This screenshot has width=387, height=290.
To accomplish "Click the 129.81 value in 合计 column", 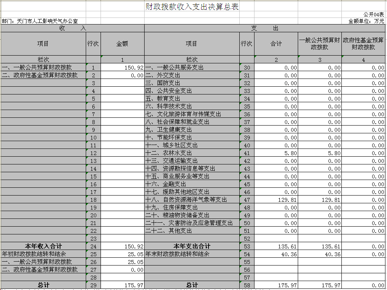I will click(x=276, y=200).
